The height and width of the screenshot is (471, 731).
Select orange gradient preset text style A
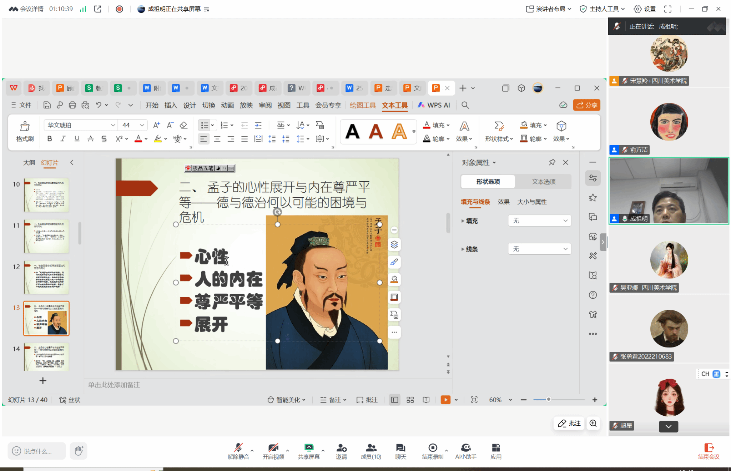399,132
